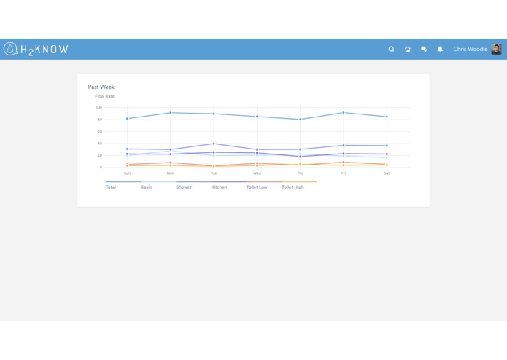
Task: Select Total data point on Thu
Action: (300, 119)
